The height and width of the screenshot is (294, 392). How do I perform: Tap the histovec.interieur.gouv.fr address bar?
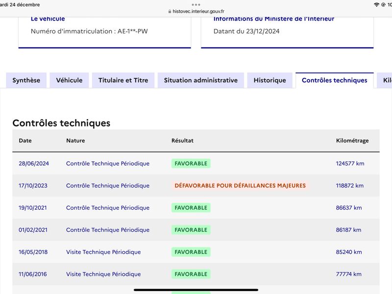196,11
